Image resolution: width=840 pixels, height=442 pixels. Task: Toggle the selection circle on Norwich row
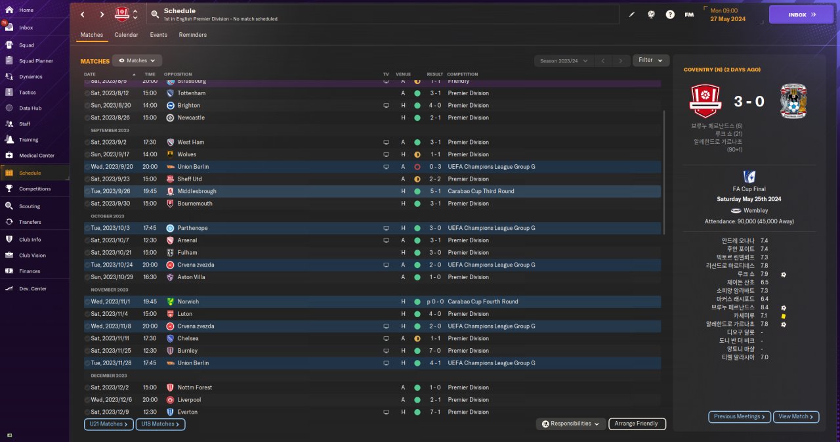point(87,301)
